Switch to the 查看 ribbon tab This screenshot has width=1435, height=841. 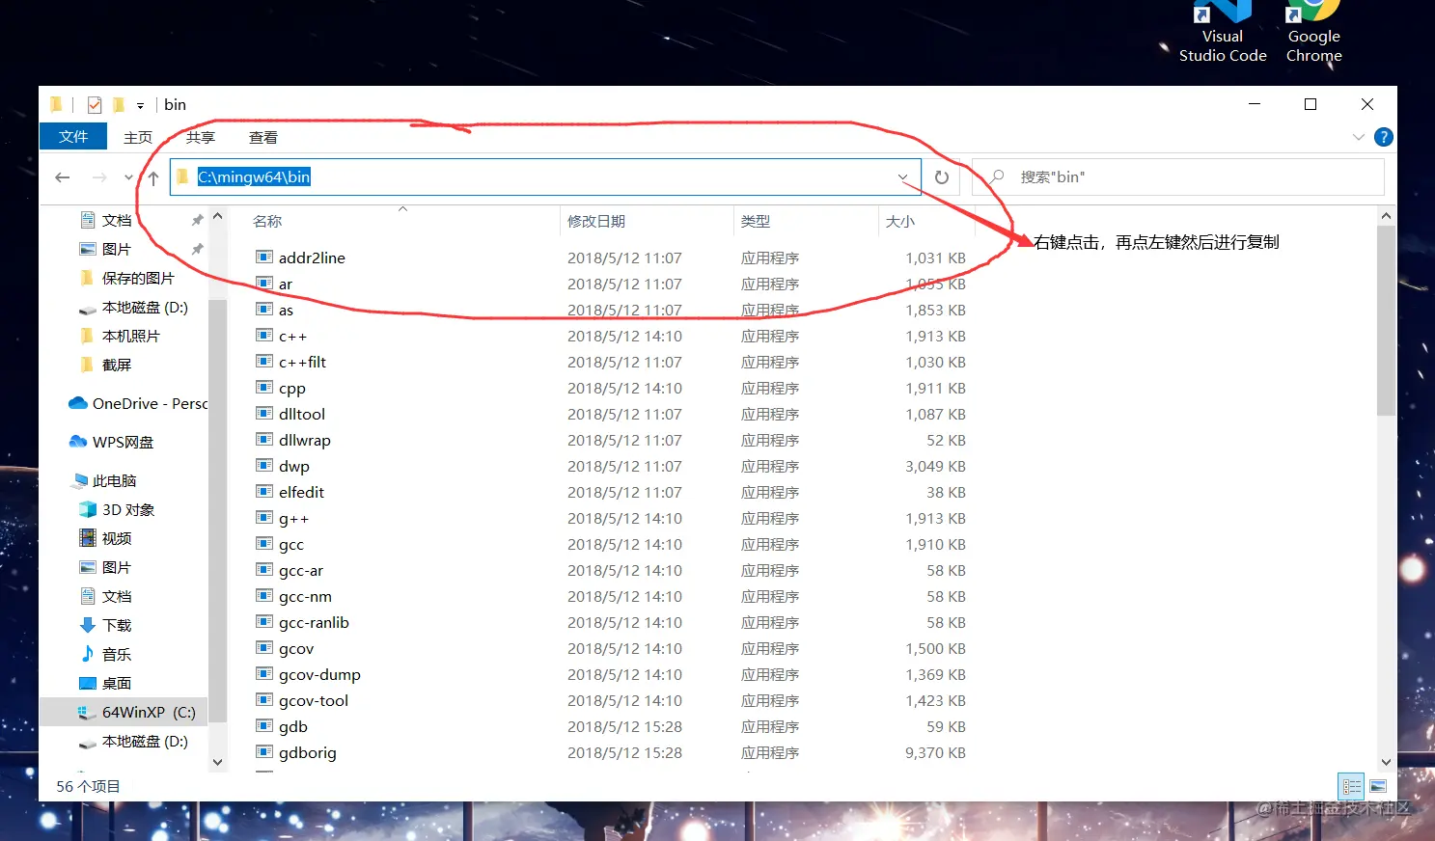[x=262, y=136]
